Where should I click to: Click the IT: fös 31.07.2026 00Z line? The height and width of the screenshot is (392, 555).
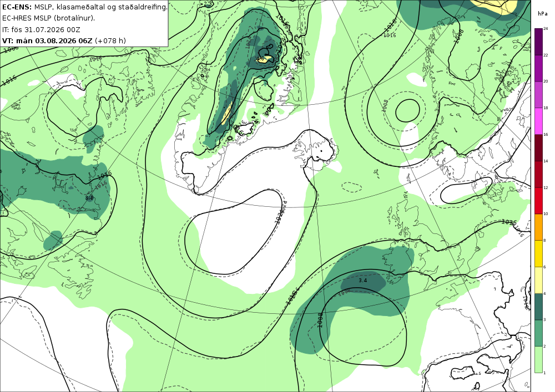(41, 29)
